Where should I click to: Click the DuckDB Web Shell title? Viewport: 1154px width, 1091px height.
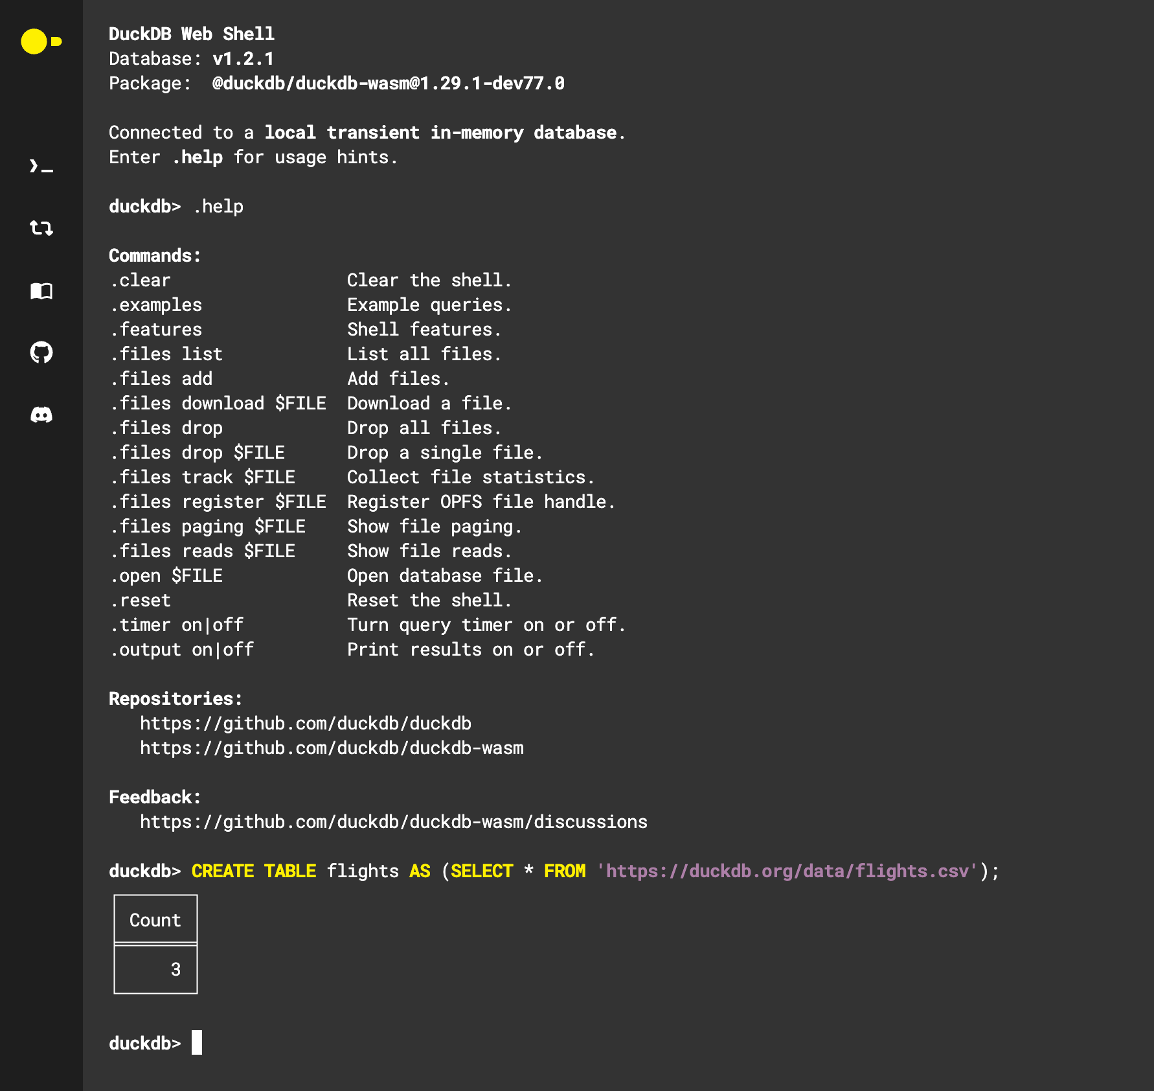tap(192, 34)
